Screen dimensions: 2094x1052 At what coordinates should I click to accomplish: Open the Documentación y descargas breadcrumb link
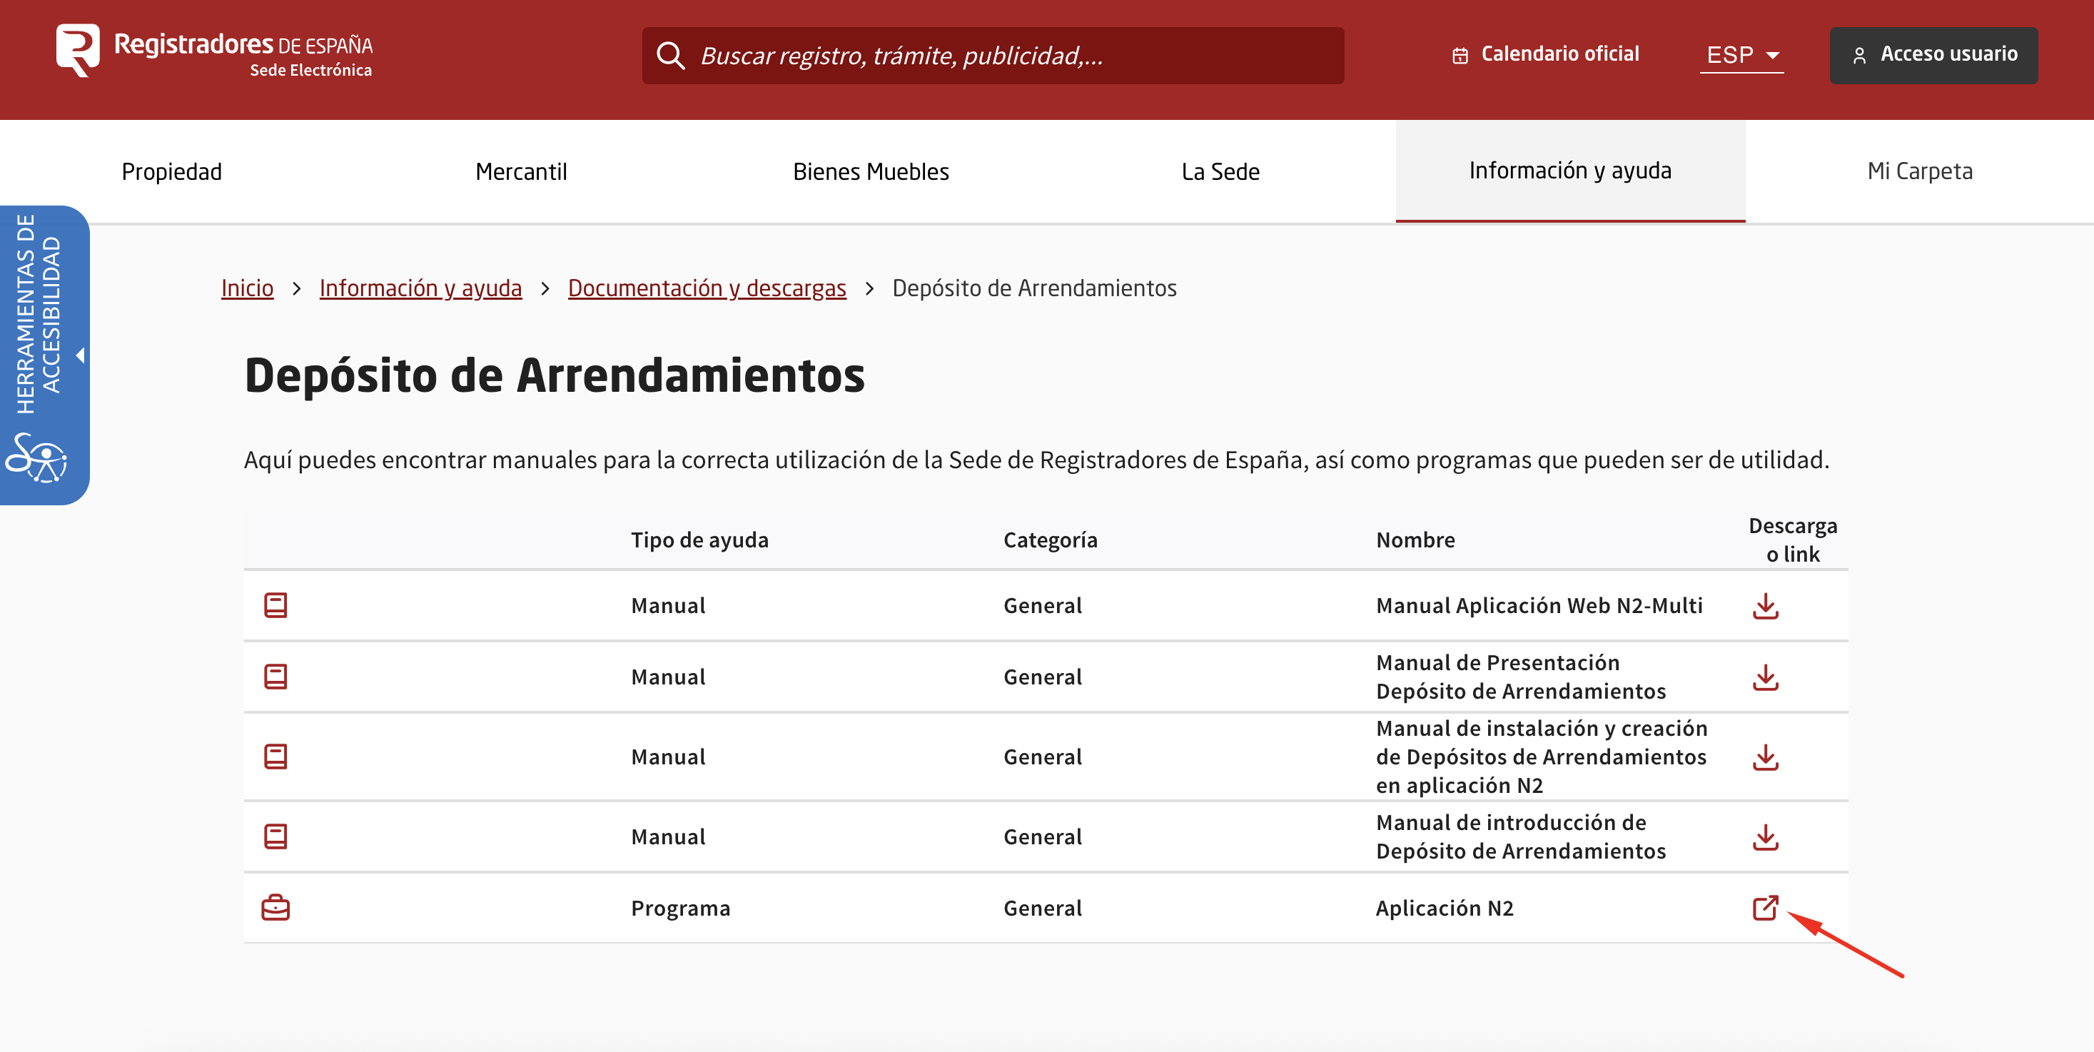coord(707,288)
